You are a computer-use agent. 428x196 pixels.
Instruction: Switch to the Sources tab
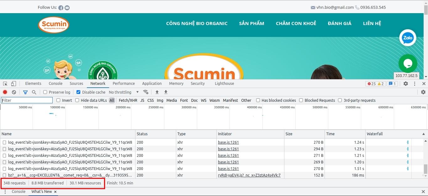pos(77,84)
